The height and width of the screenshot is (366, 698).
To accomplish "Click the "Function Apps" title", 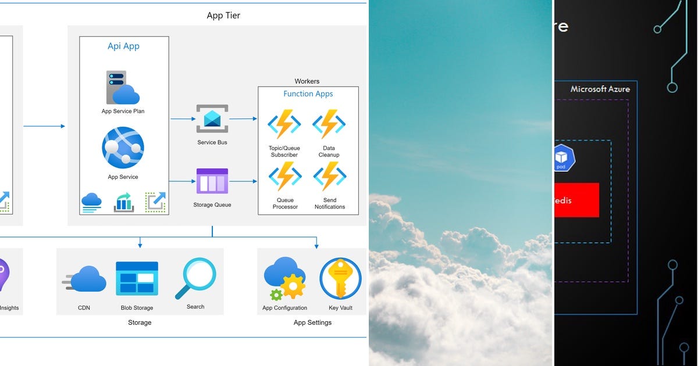I will click(308, 94).
